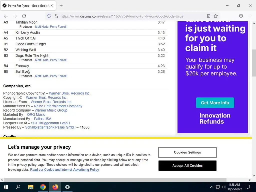Click the Thick Of It All track title
The height and width of the screenshot is (192, 256).
pos(26,38)
